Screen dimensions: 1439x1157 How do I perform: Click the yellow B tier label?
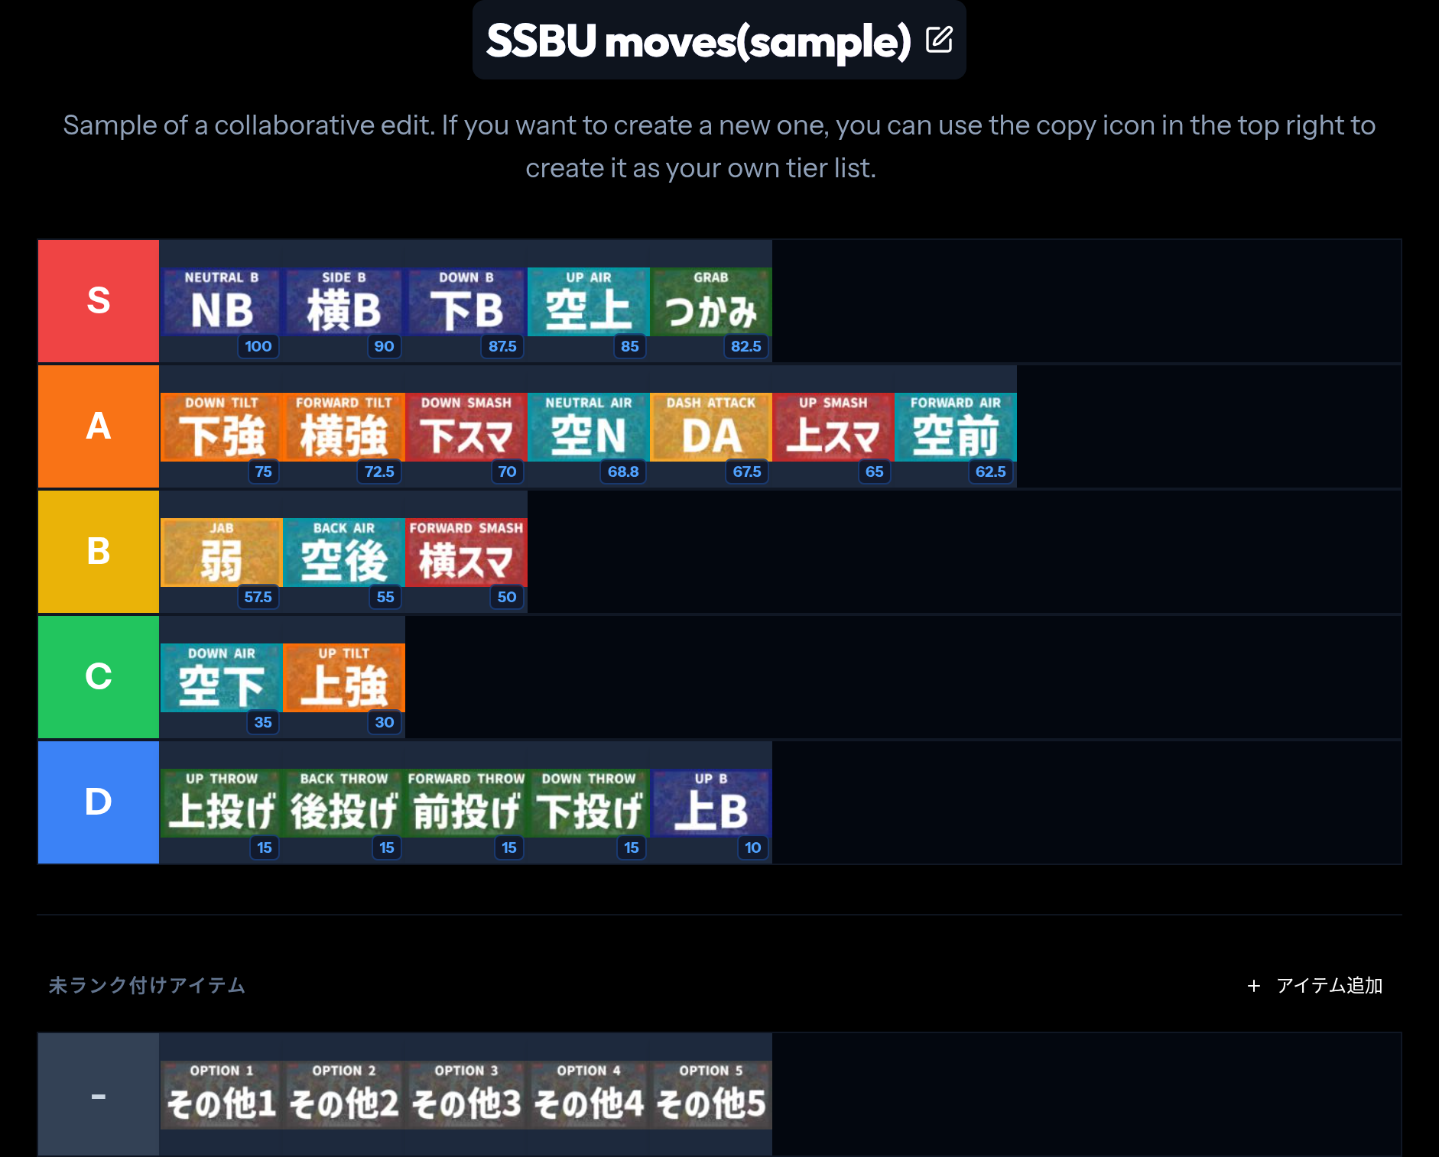99,552
